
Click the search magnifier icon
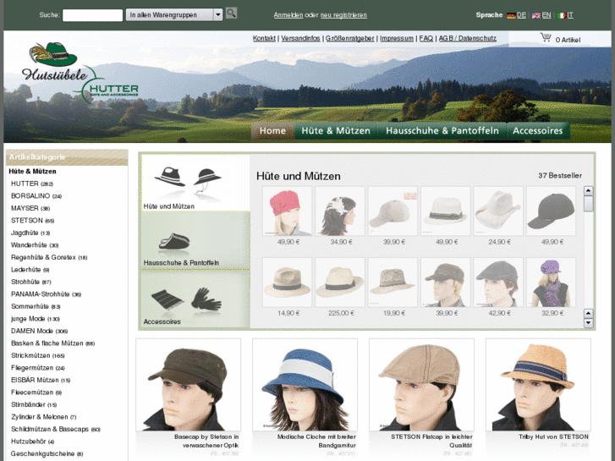click(231, 13)
